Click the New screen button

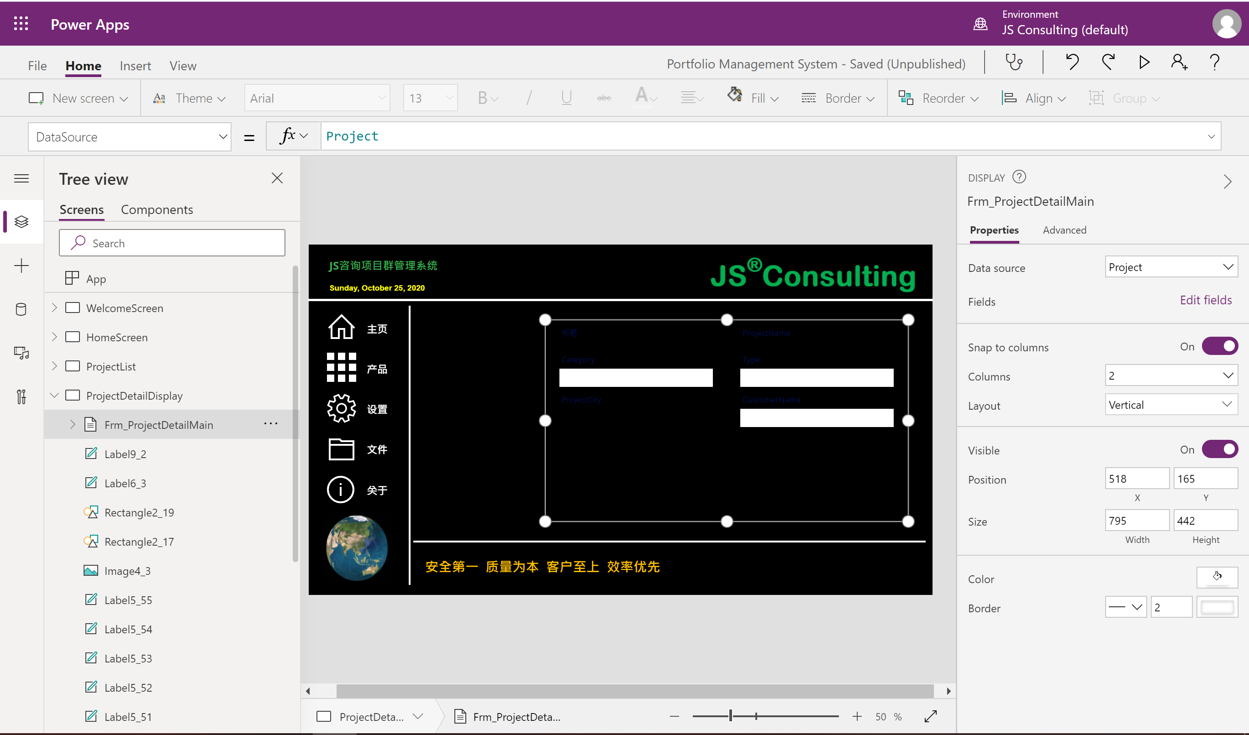[x=78, y=98]
